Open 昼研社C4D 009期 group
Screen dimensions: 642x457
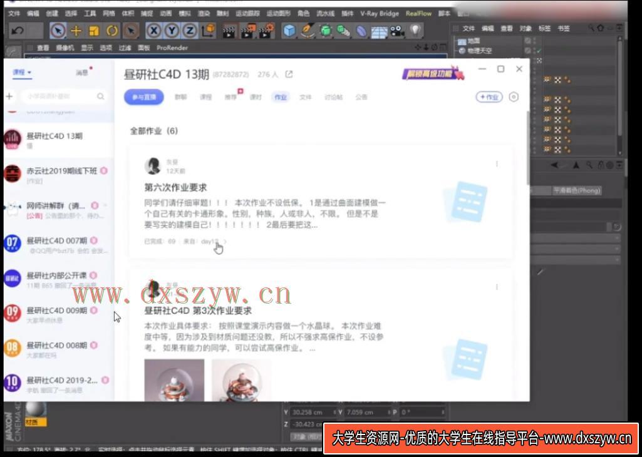(x=58, y=314)
